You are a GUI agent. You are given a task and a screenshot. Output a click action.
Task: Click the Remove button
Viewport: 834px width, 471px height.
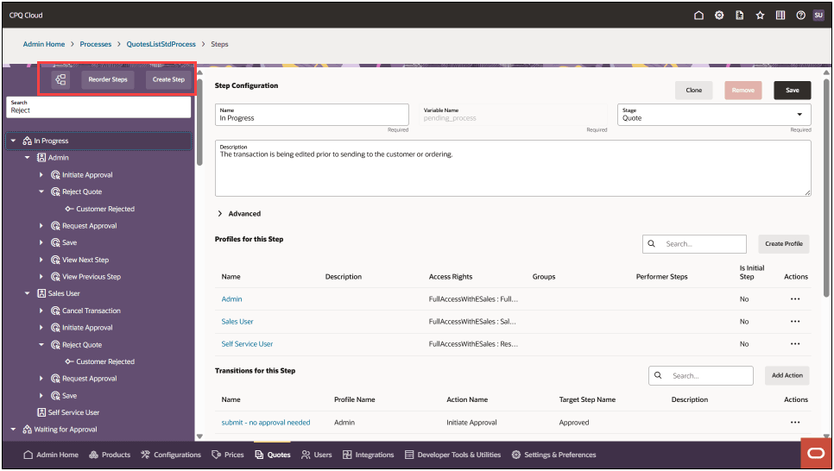[743, 91]
